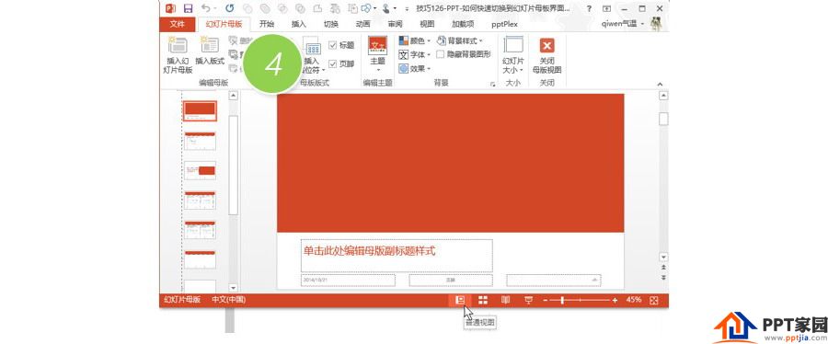This screenshot has height=344, width=828.
Task: Click 中文(中国) language indicator
Action: [229, 300]
